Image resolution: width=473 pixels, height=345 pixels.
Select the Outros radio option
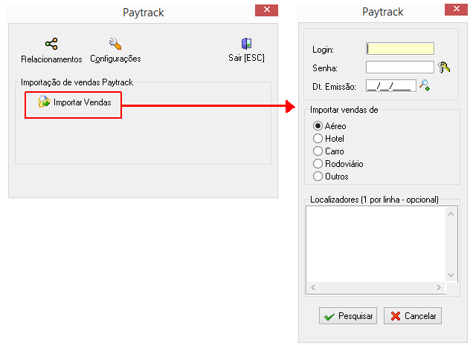318,176
